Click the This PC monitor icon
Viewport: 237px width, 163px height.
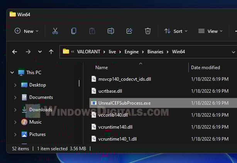[21, 73]
